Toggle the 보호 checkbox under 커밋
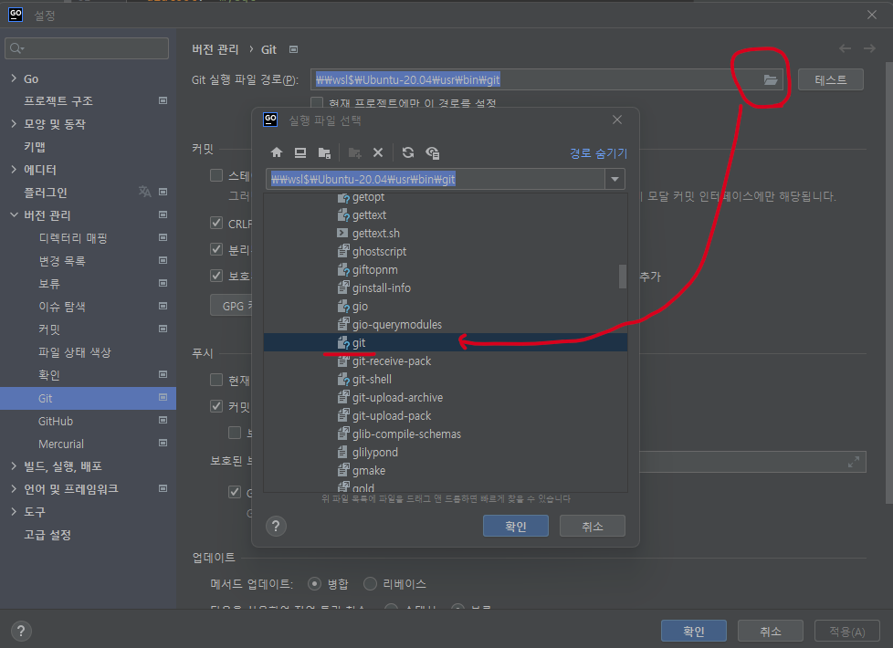Viewport: 893px width, 648px height. point(216,277)
